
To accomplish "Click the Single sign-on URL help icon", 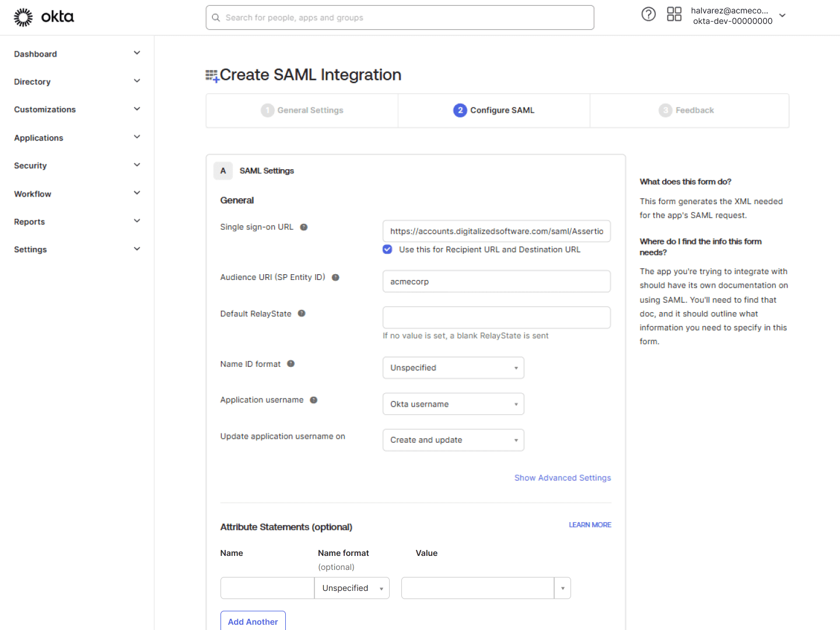I will (x=304, y=227).
